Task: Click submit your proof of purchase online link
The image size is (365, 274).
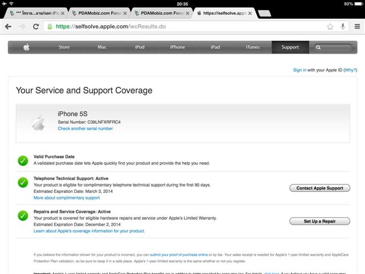Action: point(179,255)
